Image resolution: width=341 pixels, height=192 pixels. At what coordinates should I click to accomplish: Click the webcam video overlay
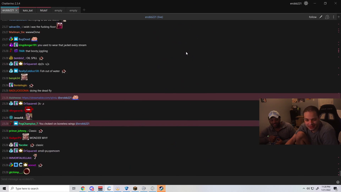tap(299, 122)
